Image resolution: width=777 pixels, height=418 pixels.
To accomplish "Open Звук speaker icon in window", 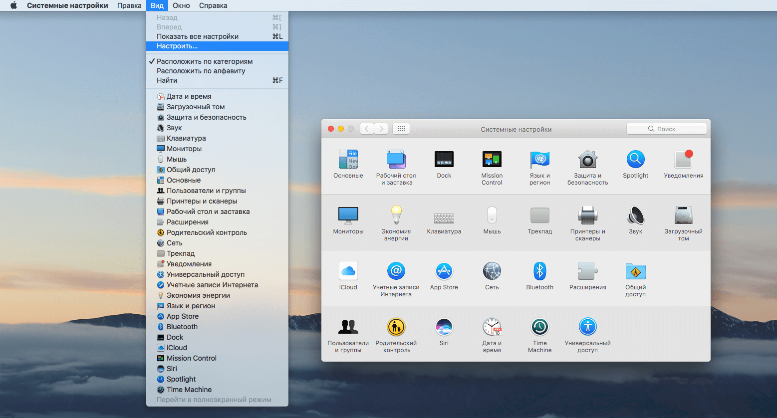I will coord(636,215).
